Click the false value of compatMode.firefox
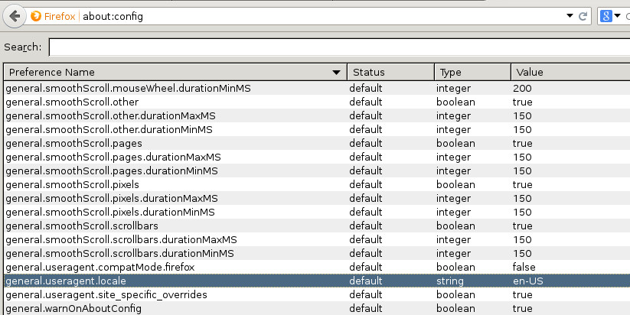630x315 pixels. [x=524, y=268]
